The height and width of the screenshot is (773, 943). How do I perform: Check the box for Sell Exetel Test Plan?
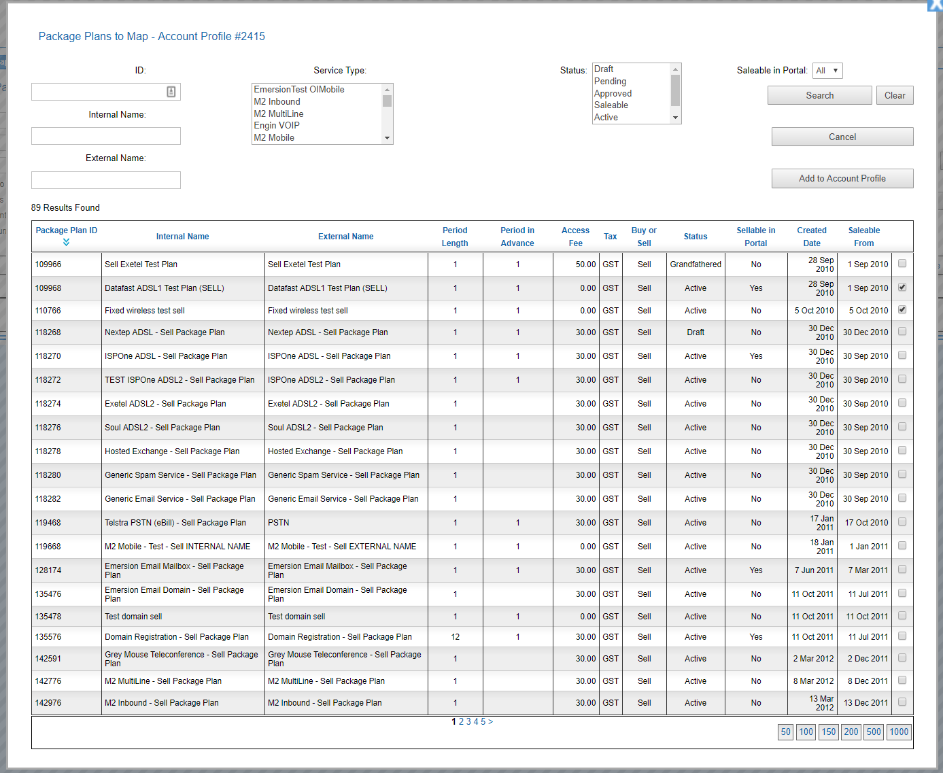coord(902,264)
